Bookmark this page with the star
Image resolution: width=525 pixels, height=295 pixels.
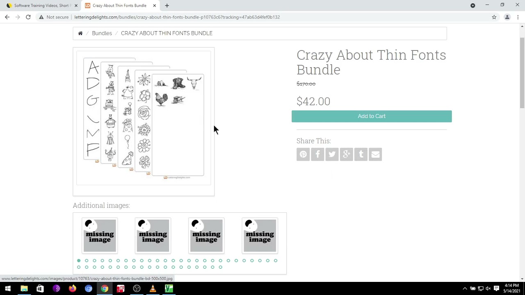pyautogui.click(x=494, y=17)
